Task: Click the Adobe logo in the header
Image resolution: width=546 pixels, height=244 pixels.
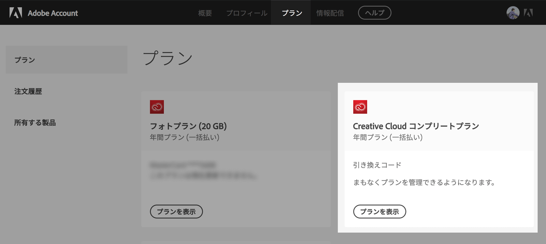Action: click(16, 13)
